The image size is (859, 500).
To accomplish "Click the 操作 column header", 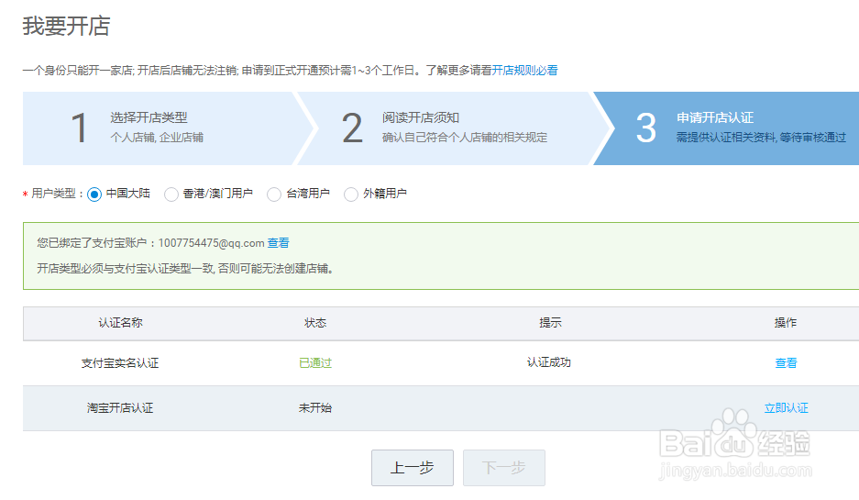I will (x=786, y=323).
